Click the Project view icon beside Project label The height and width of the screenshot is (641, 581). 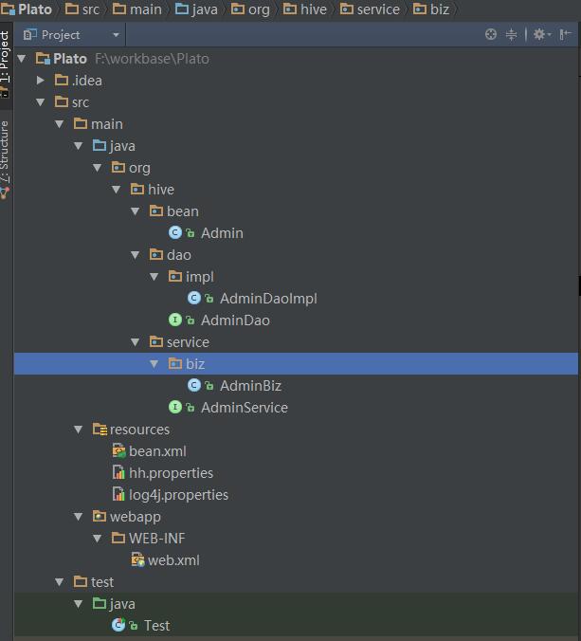tap(29, 35)
